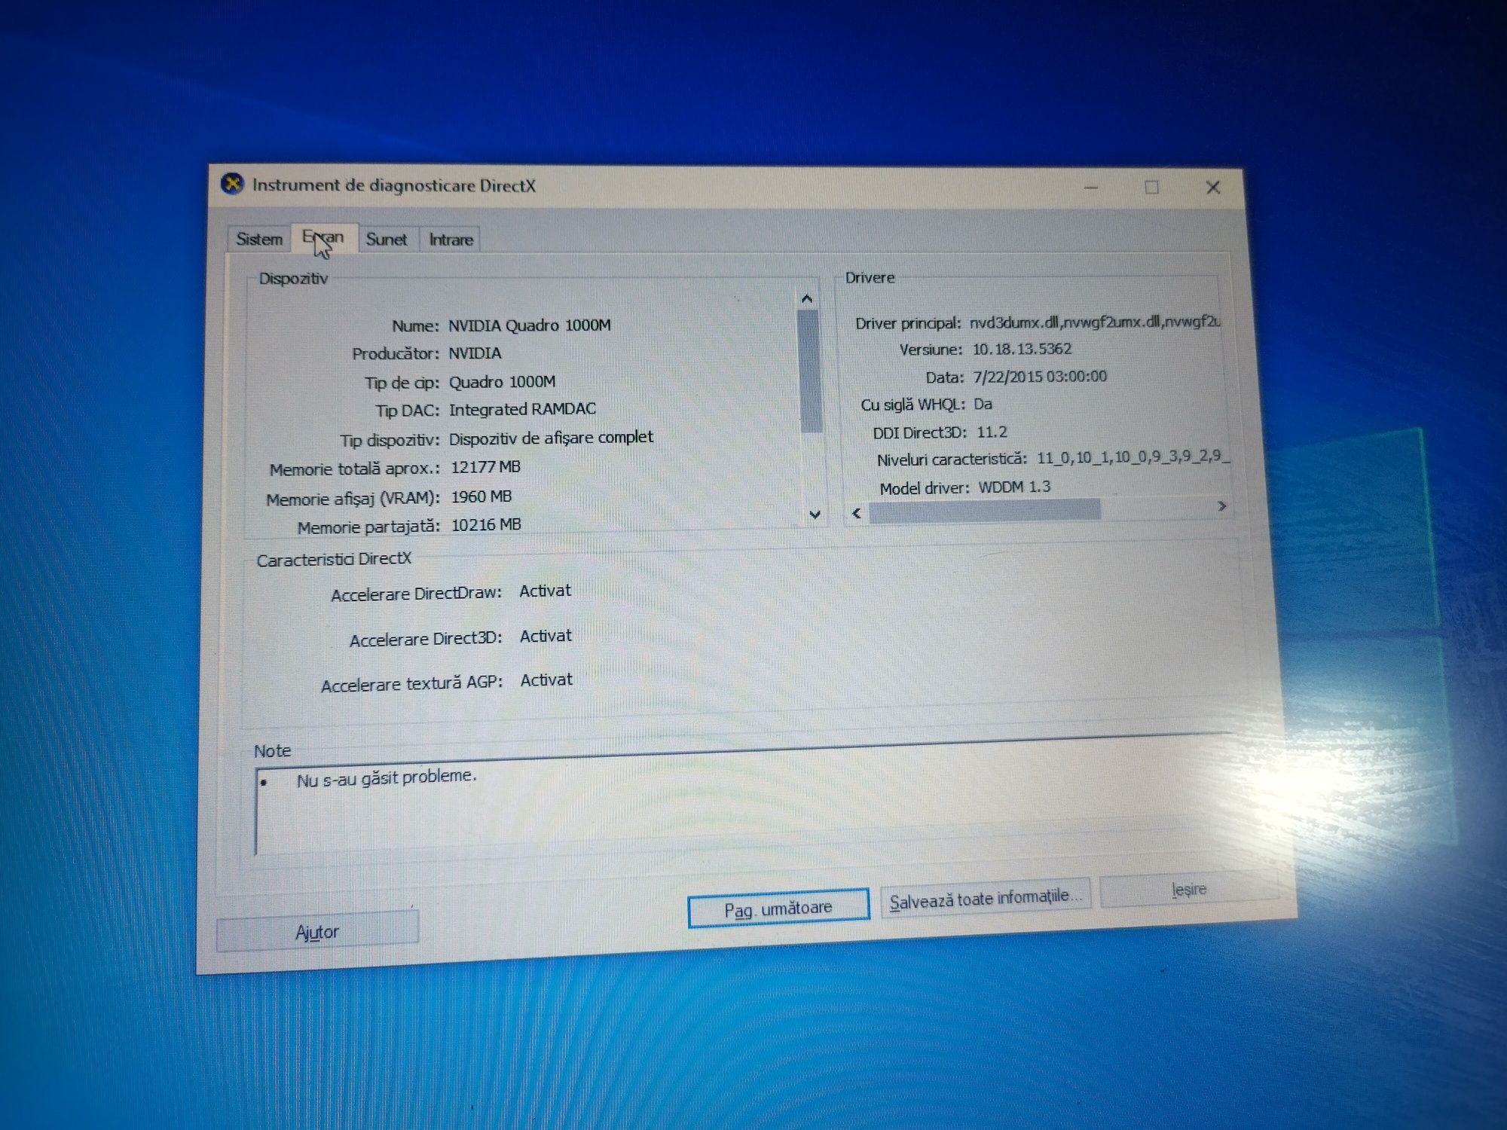The width and height of the screenshot is (1507, 1130).
Task: Minimize the DirectX diagnostic window
Action: tap(1090, 187)
